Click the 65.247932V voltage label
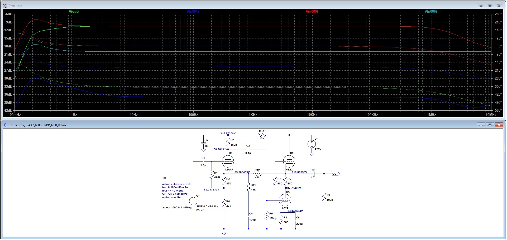Image resolution: width=507 pixels, height=240 pixels. (212, 190)
